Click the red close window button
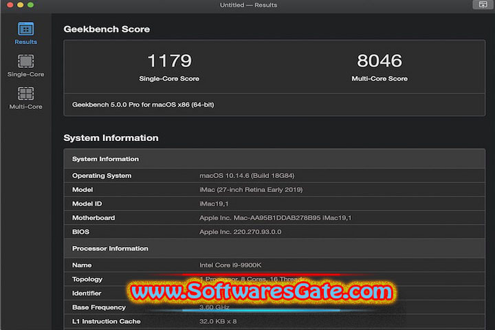Viewport: 495px width, 330px height. coord(10,5)
